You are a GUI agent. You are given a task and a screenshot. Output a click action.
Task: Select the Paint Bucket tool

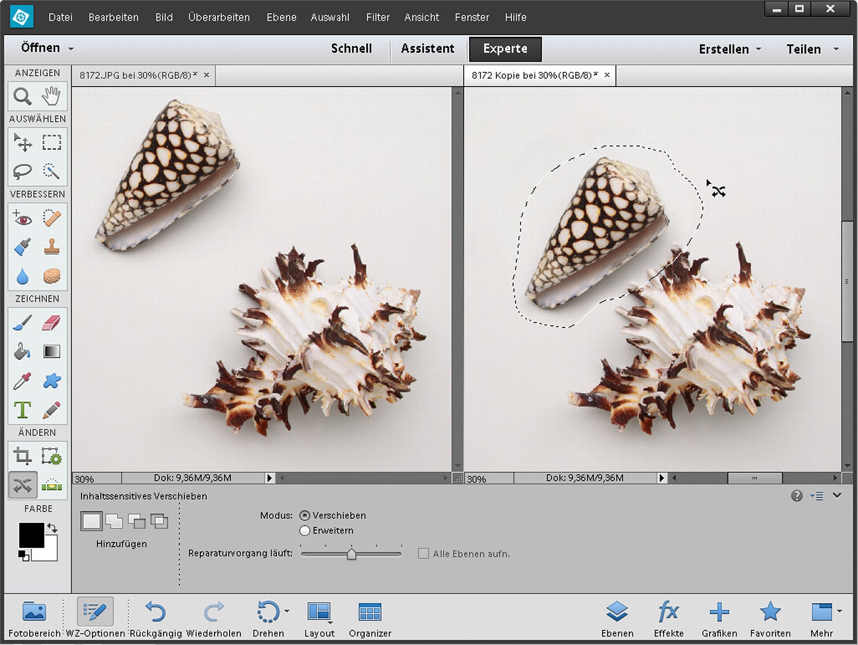pyautogui.click(x=22, y=352)
